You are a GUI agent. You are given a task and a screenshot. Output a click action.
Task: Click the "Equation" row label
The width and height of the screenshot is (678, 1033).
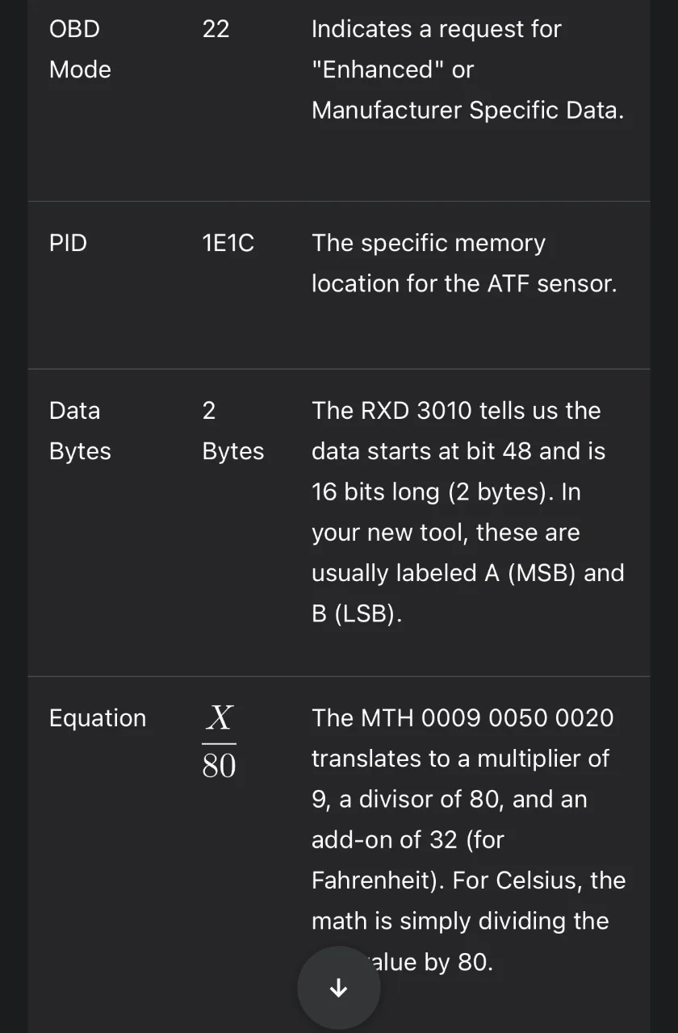[98, 718]
